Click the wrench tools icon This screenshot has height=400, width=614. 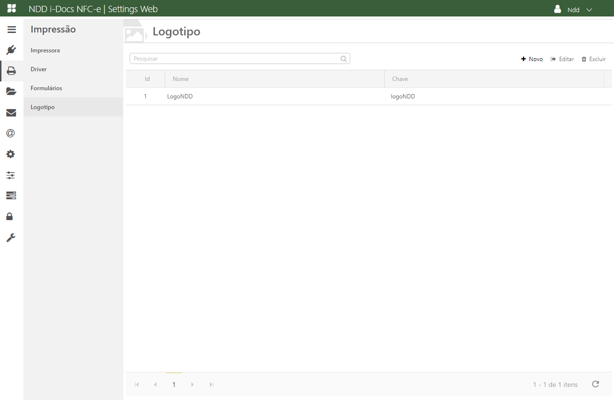[x=11, y=238]
